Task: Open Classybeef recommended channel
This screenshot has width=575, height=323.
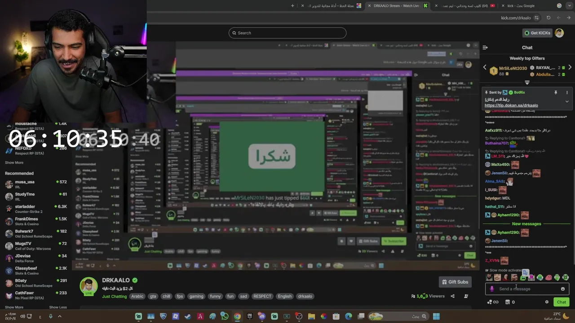Action: pos(36,271)
